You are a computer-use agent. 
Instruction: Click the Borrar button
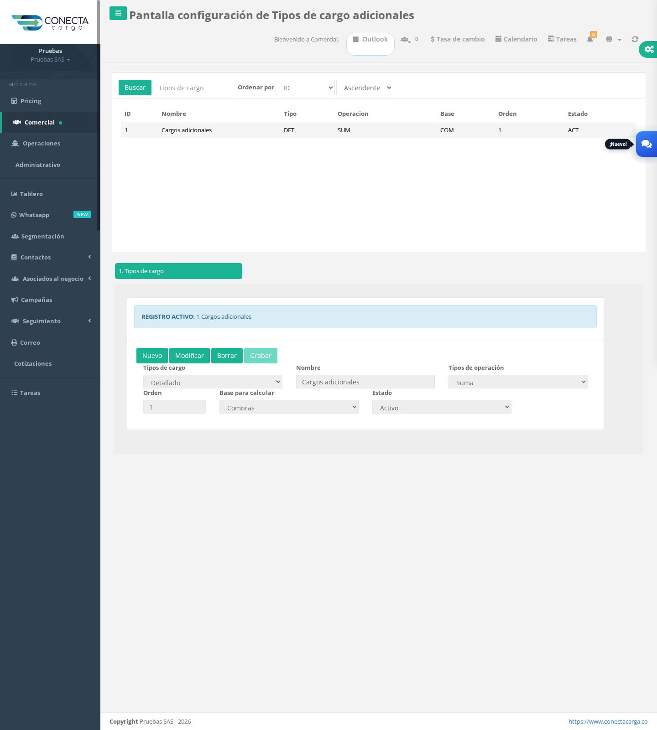tap(227, 356)
